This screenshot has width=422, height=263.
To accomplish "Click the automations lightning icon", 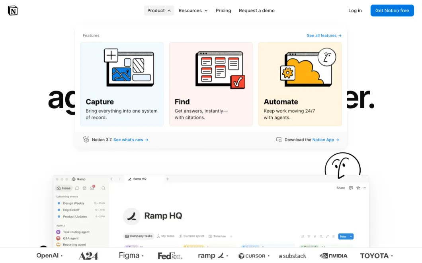I will pos(315,236).
